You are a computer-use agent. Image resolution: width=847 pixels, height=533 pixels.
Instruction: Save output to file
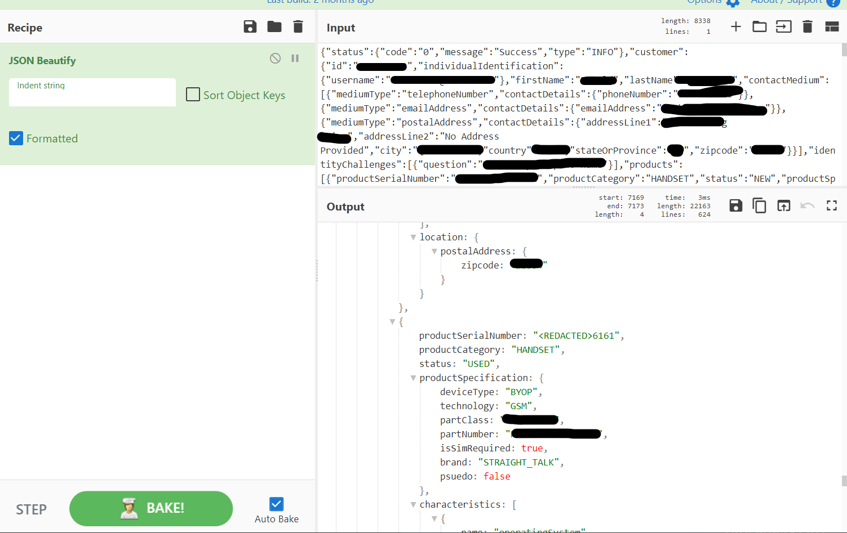pyautogui.click(x=736, y=205)
